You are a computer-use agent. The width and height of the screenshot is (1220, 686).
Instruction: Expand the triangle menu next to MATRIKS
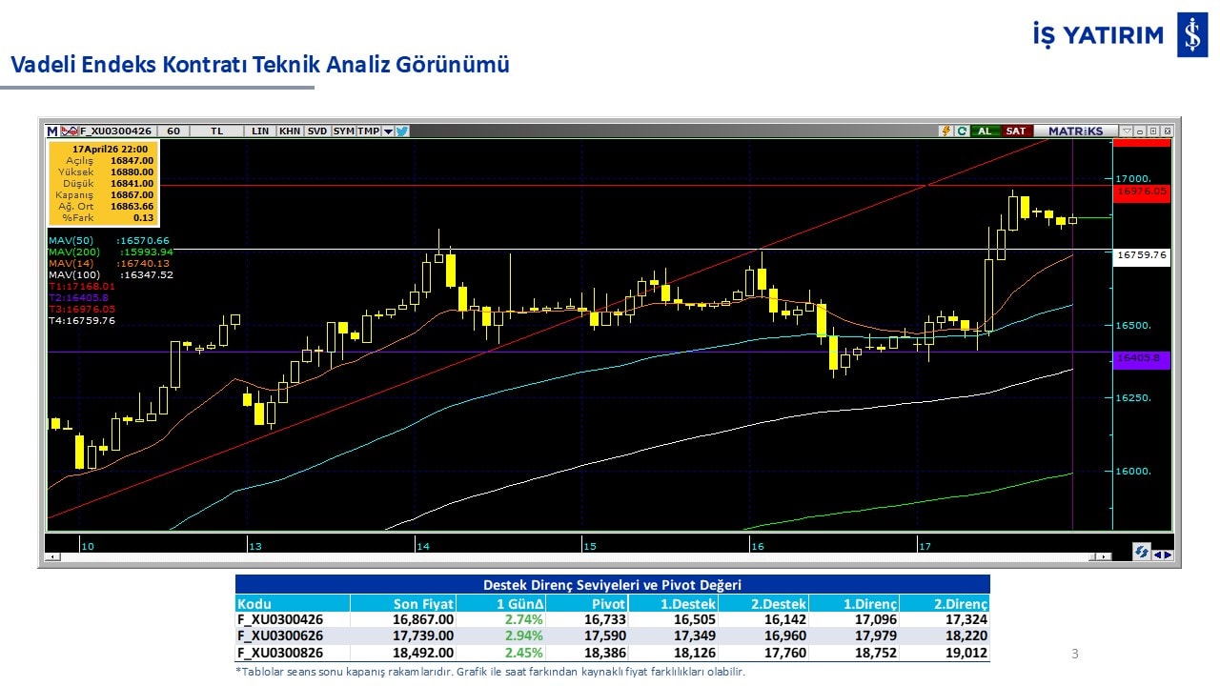point(1127,131)
